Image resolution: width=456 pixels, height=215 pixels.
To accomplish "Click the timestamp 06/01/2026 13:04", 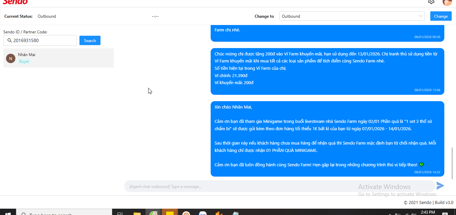I will [x=427, y=90].
